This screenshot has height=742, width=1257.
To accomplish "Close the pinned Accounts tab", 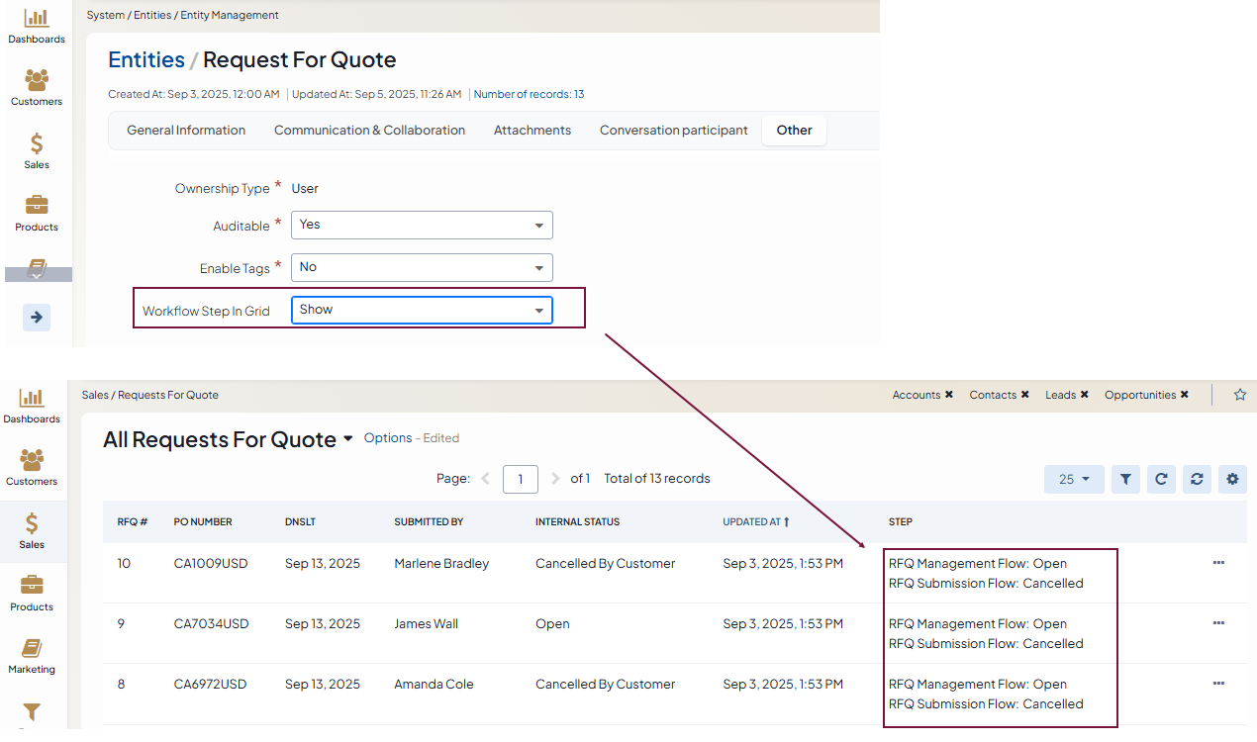I will 948,395.
